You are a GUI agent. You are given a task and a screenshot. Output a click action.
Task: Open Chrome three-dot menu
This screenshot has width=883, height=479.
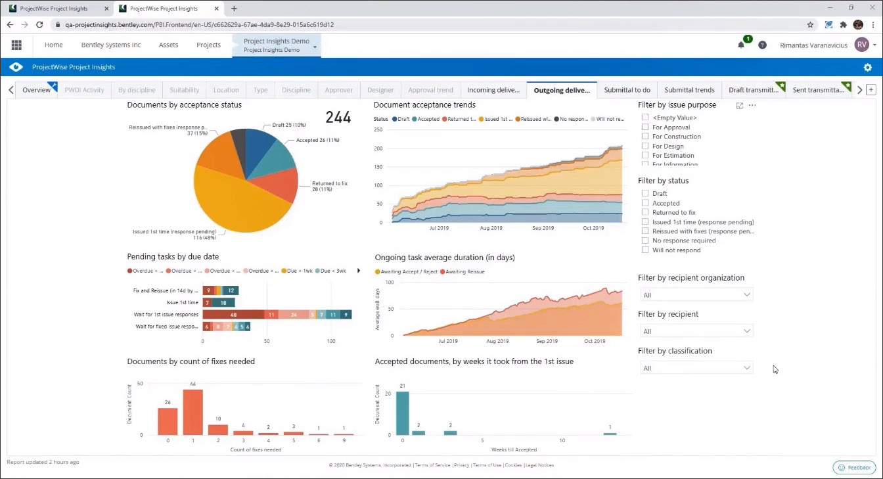[873, 25]
